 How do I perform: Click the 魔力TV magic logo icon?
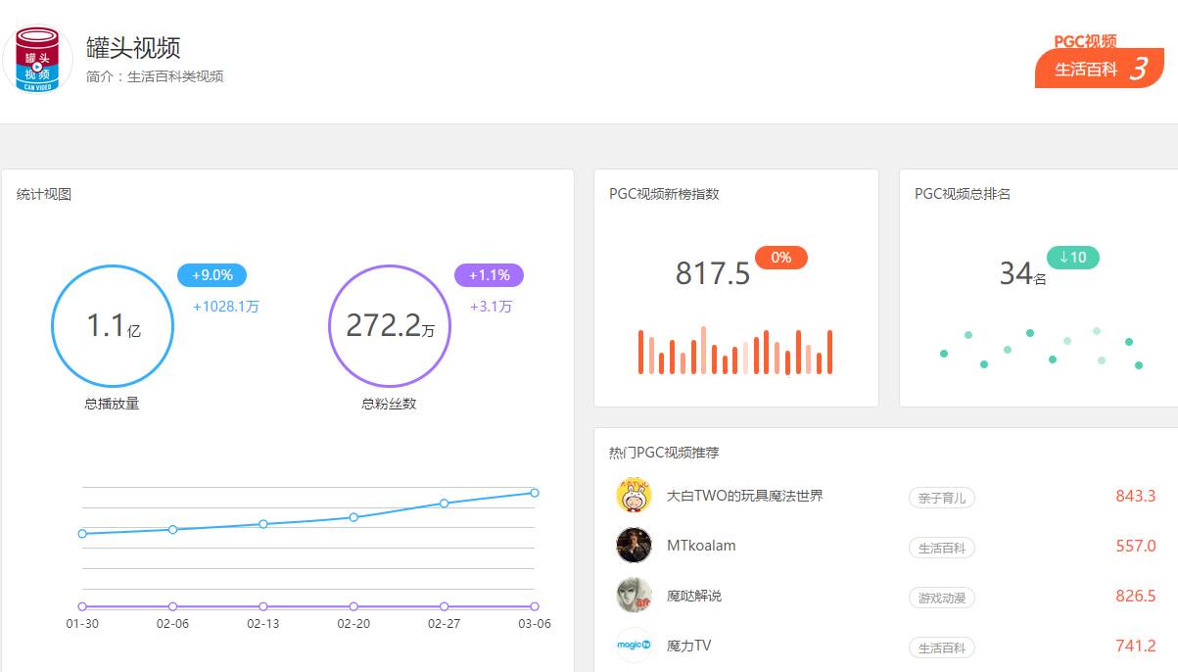click(x=634, y=646)
